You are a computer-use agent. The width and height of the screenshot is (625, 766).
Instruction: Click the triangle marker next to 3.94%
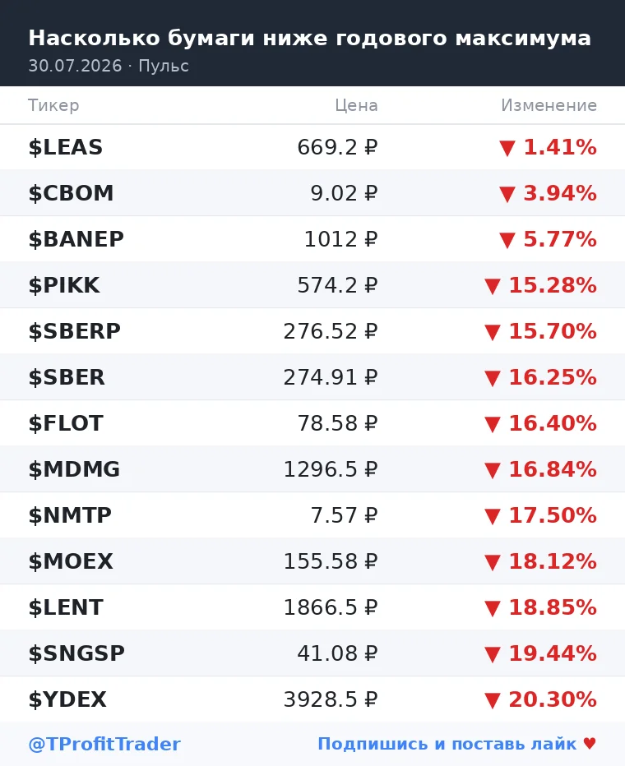pyautogui.click(x=507, y=194)
